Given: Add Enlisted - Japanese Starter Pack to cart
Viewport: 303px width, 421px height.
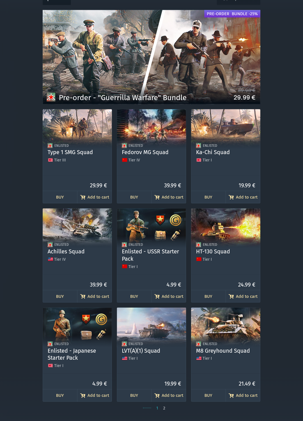Looking at the screenshot, I should click(95, 395).
